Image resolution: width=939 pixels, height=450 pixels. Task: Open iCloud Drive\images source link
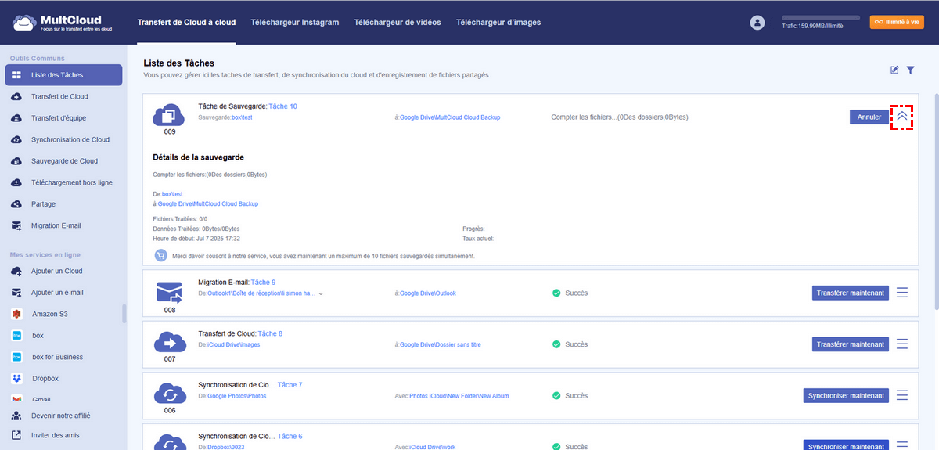pos(233,344)
